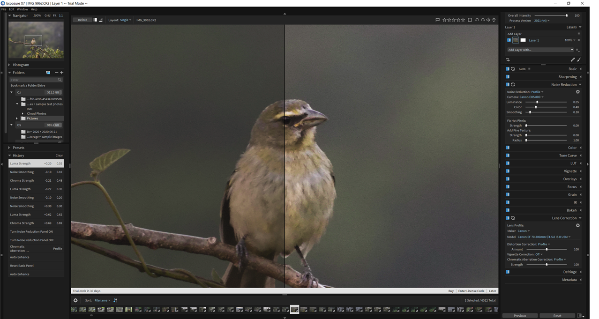Click the Enter License Code button
Screen dimensions: 599x319
pyautogui.click(x=472, y=290)
